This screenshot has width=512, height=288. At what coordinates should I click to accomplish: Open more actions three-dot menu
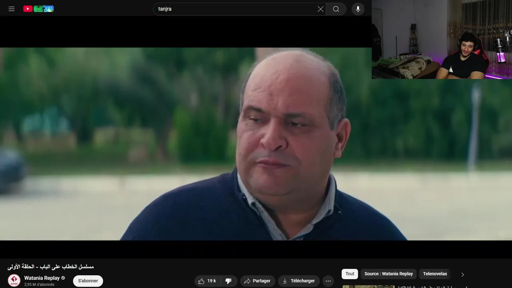[328, 281]
